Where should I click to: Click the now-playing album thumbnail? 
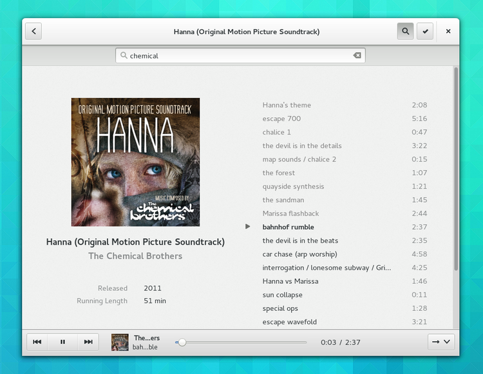[120, 342]
